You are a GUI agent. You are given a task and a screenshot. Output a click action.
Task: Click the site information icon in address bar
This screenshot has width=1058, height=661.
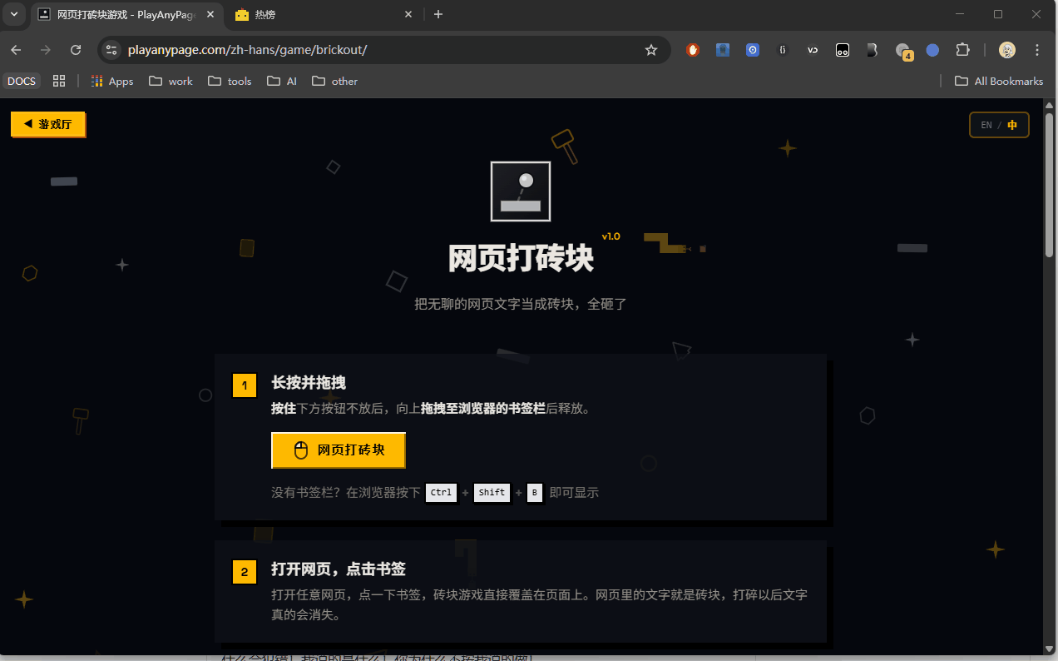(112, 50)
